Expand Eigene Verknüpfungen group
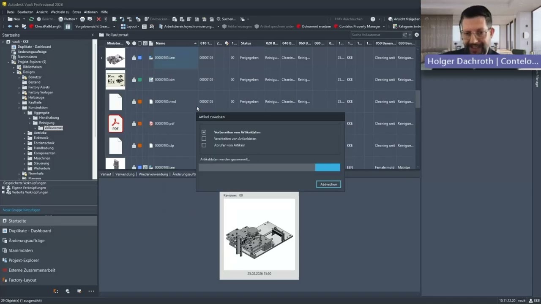 pyautogui.click(x=3, y=187)
